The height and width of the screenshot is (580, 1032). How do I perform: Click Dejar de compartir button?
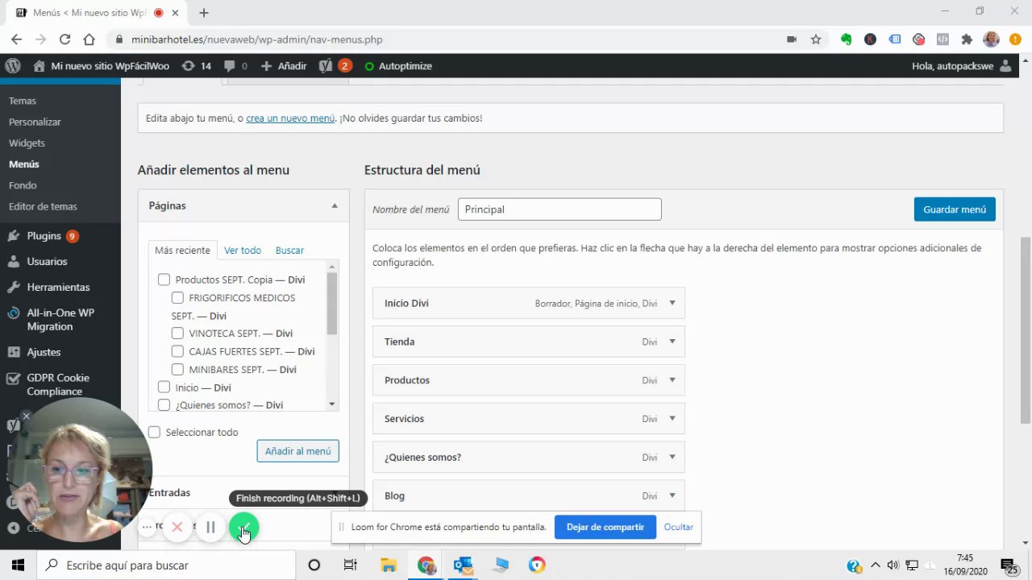coord(605,528)
